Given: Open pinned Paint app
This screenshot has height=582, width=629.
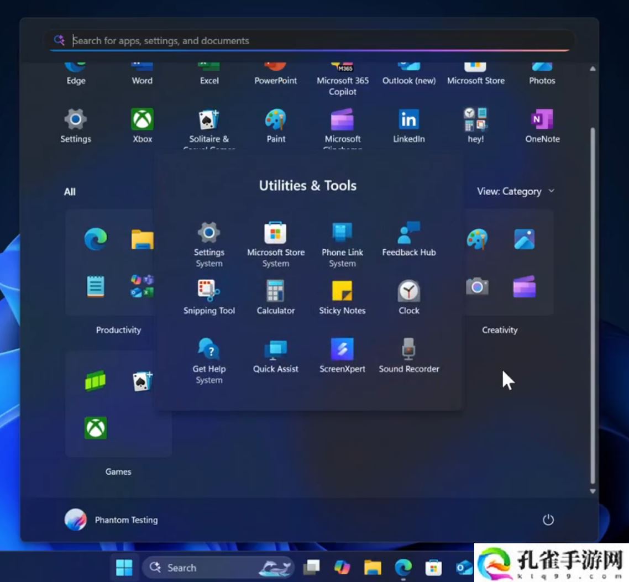Looking at the screenshot, I should pyautogui.click(x=276, y=125).
